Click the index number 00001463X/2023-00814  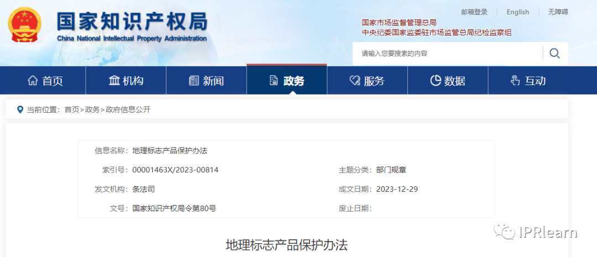(x=175, y=170)
